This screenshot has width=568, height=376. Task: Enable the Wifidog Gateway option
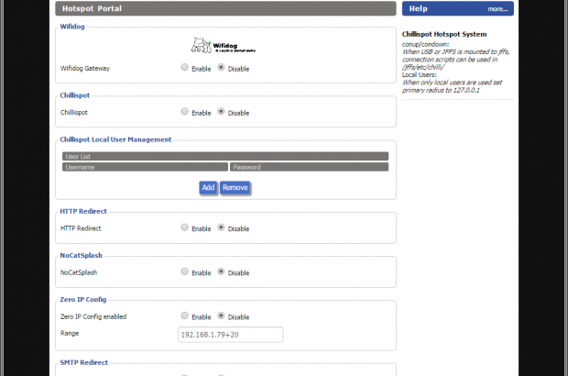[185, 68]
